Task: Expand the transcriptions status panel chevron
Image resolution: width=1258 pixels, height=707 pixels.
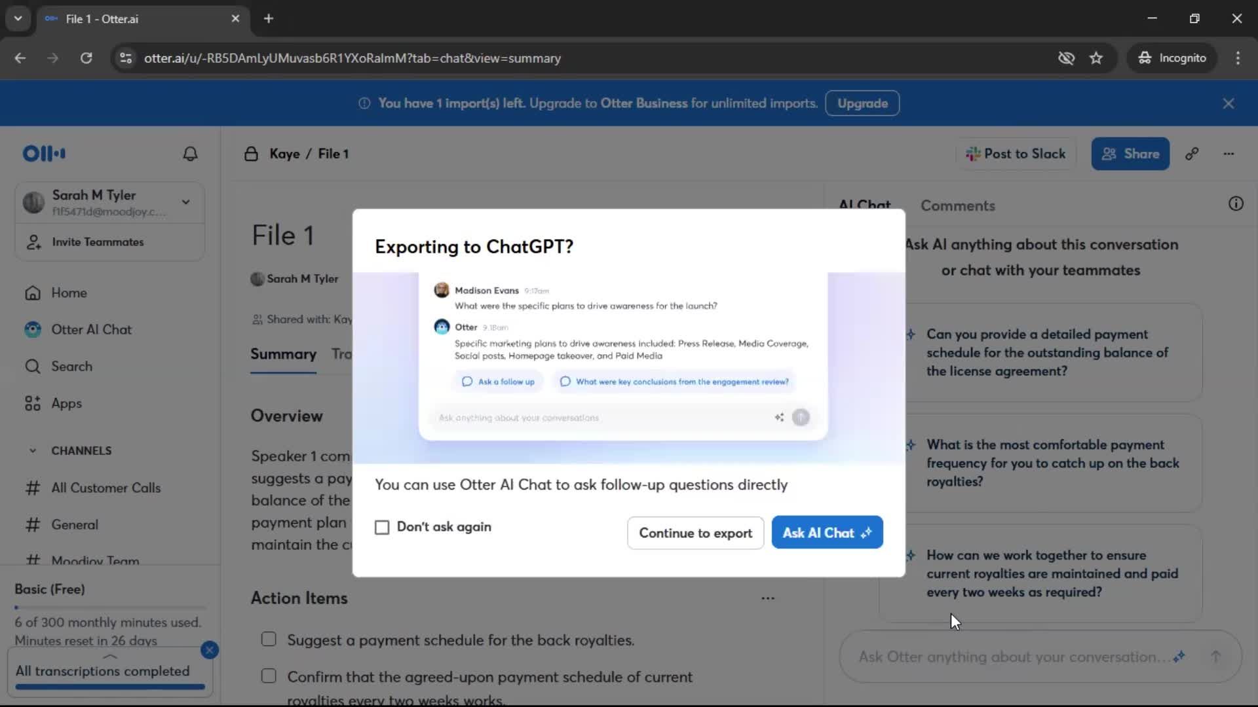Action: pyautogui.click(x=110, y=656)
